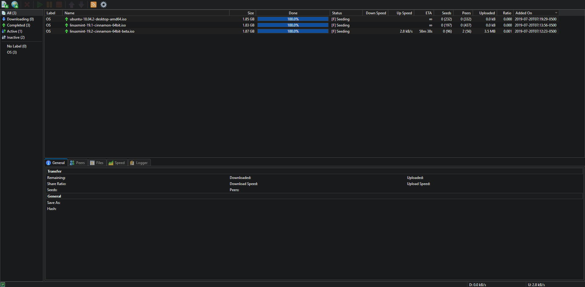
Task: Open the Files tab
Action: (x=97, y=163)
